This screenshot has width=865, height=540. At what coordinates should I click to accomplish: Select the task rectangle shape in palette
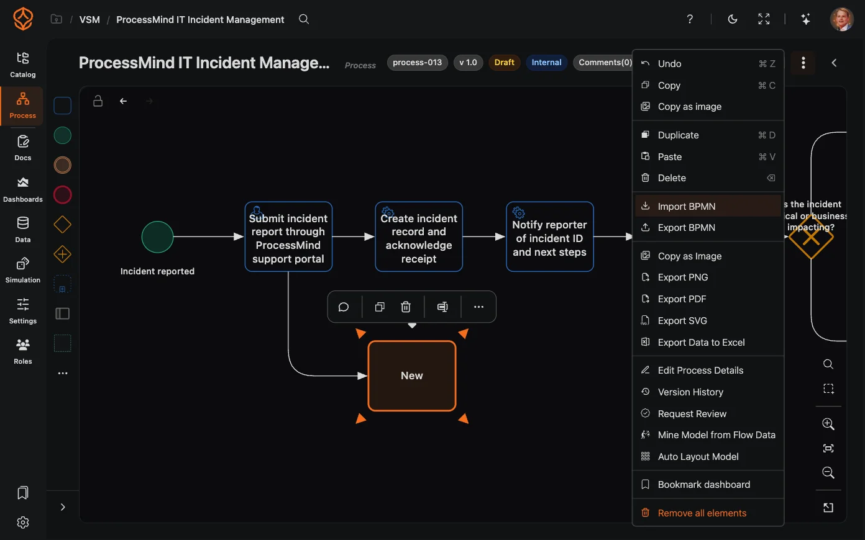(63, 106)
